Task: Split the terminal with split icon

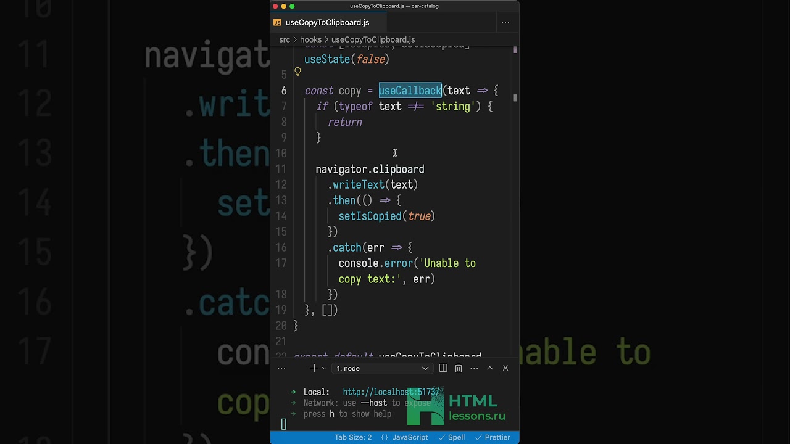Action: tap(443, 368)
